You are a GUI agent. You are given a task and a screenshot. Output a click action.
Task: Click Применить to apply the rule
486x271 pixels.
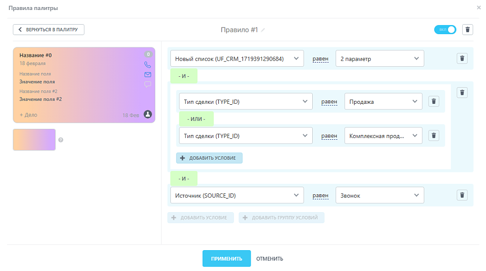(x=226, y=259)
